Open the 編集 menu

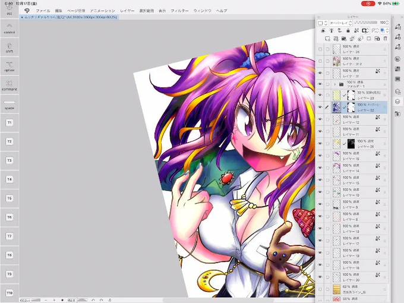(x=58, y=11)
